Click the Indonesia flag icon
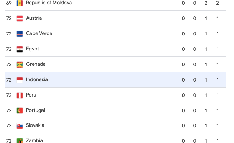The width and height of the screenshot is (234, 143). (20, 80)
